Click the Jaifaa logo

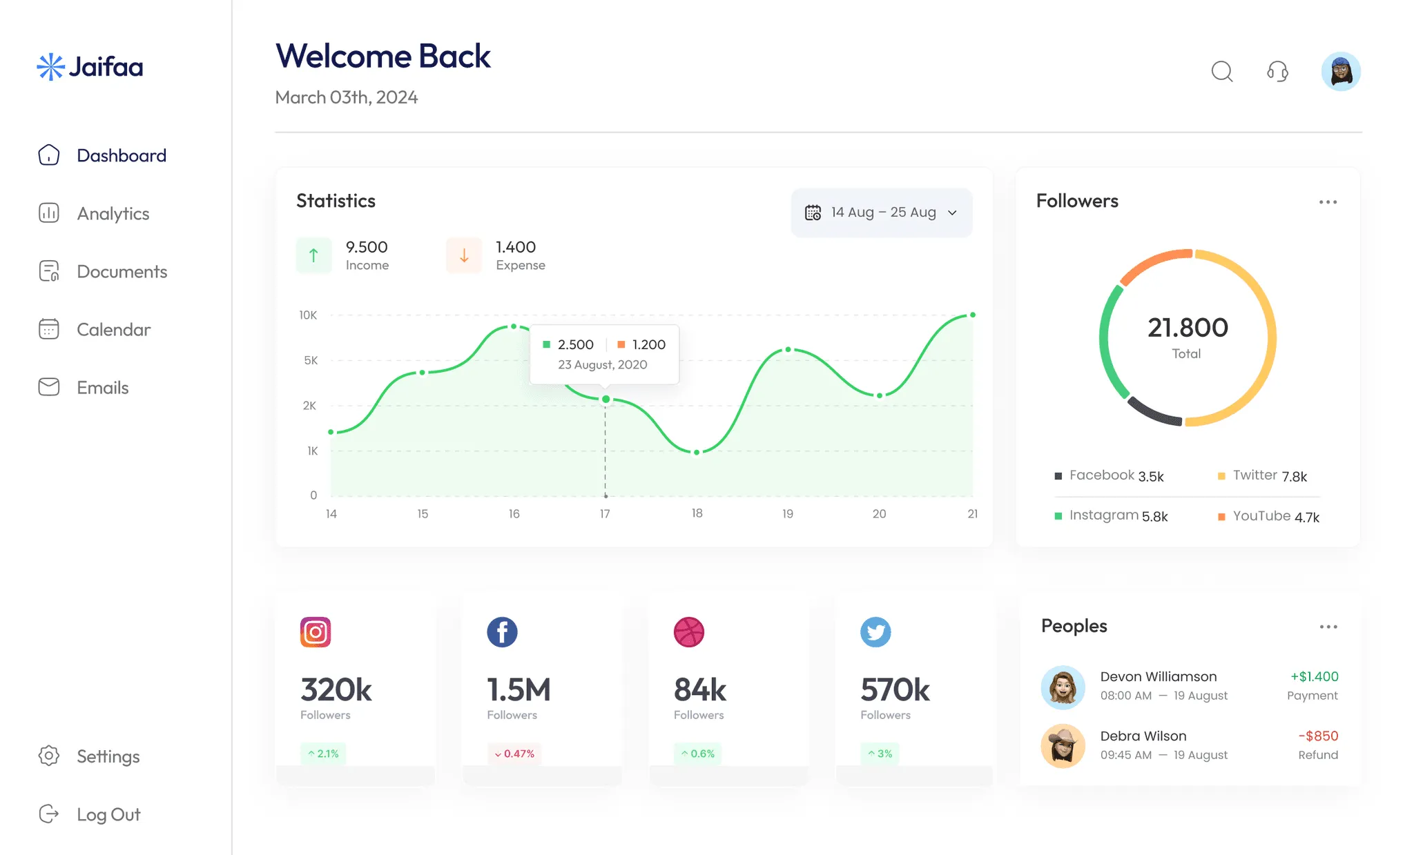click(90, 67)
